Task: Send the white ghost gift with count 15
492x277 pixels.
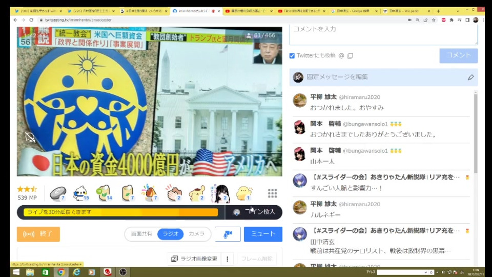Action: pyautogui.click(x=81, y=193)
